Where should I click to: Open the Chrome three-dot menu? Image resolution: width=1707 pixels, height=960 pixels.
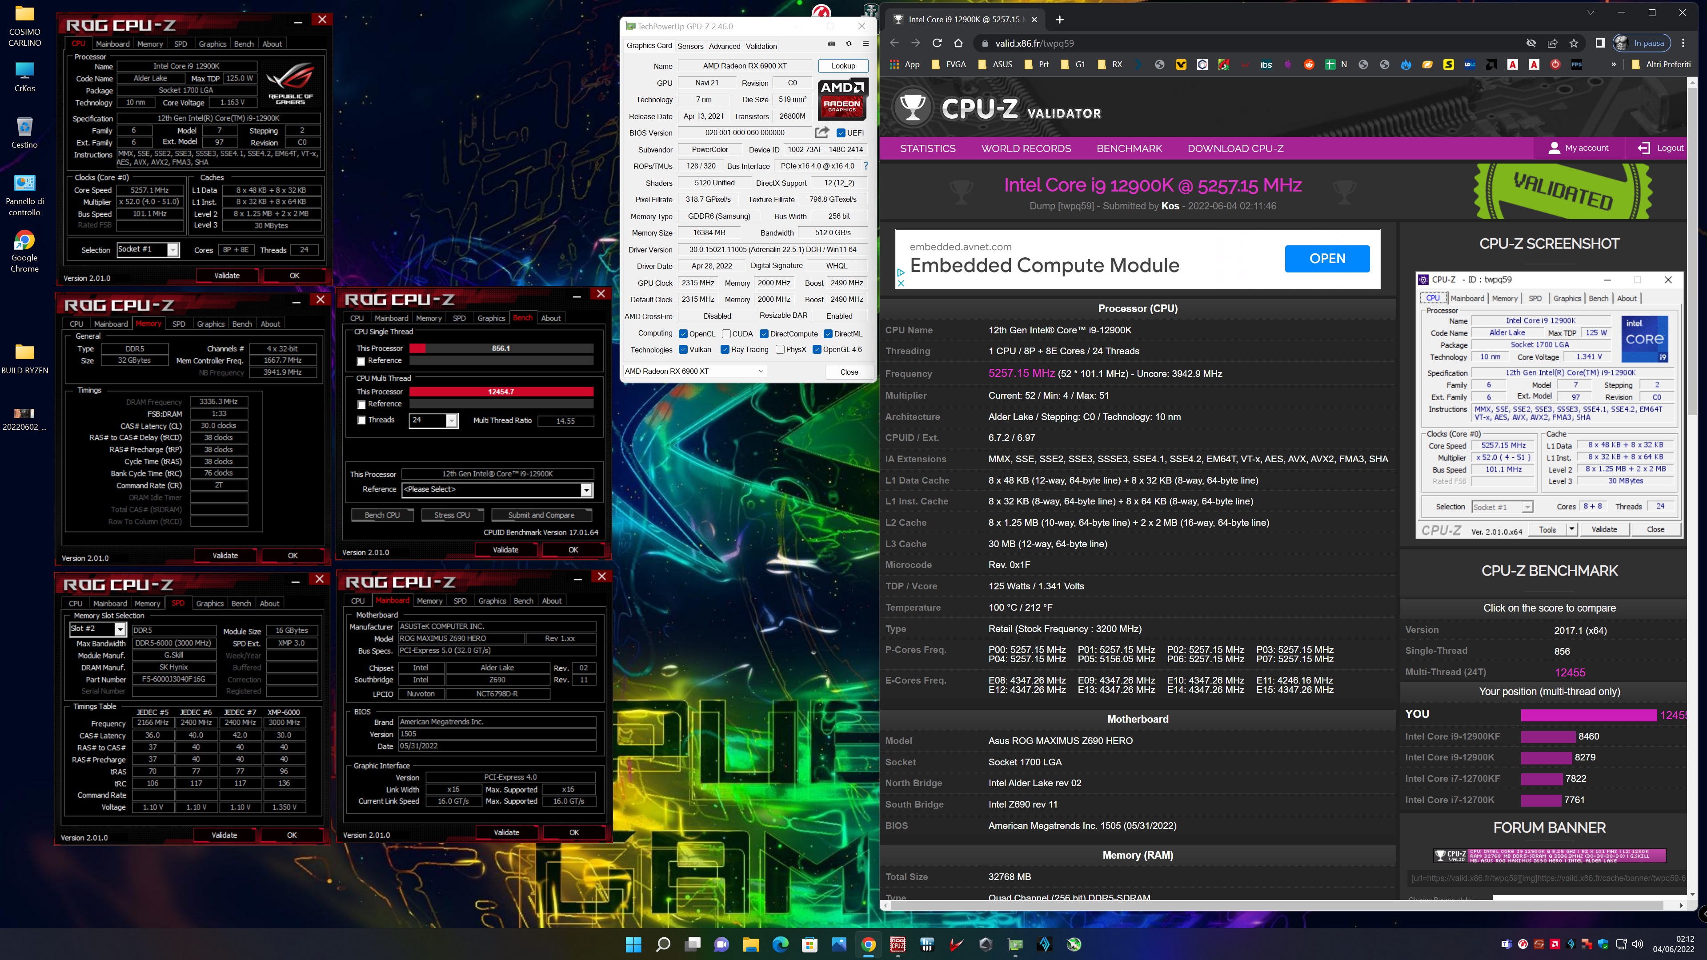tap(1683, 43)
